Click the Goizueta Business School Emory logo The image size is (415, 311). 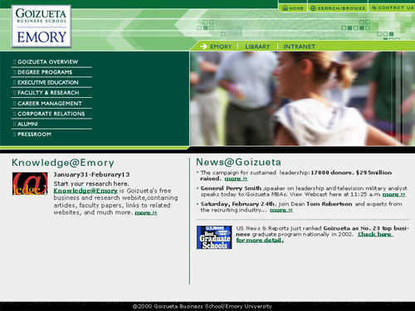(41, 27)
